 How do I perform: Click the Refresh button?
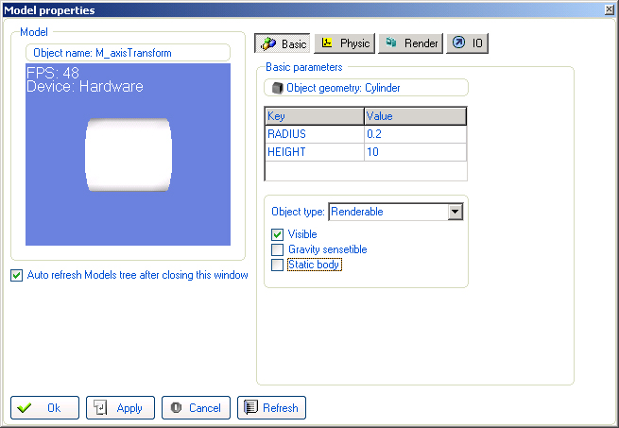click(x=271, y=407)
